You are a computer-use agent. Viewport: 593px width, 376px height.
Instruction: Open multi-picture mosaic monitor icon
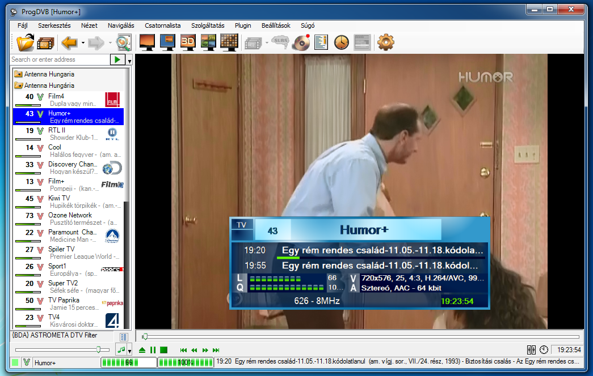pyautogui.click(x=208, y=42)
